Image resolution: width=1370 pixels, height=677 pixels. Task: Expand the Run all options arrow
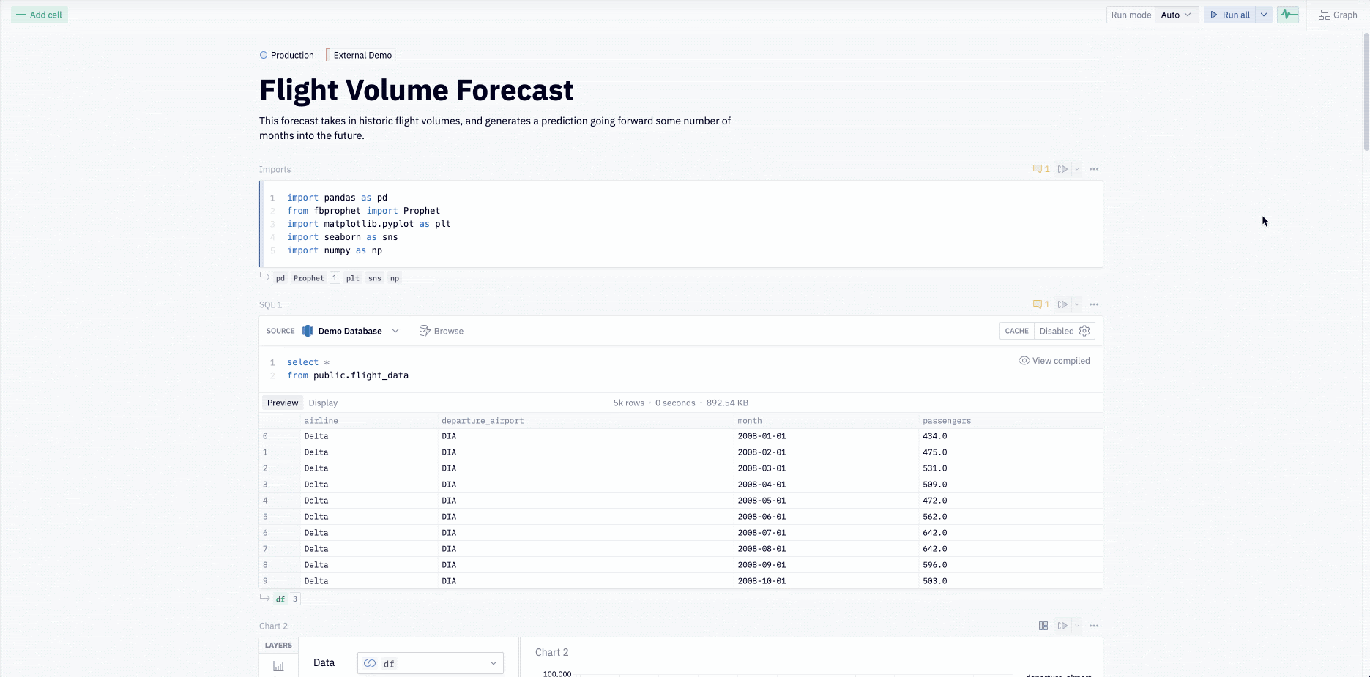pyautogui.click(x=1264, y=15)
